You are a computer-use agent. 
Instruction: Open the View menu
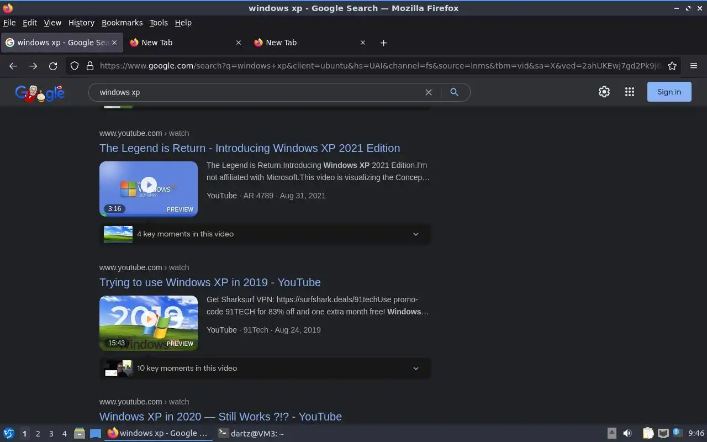tap(52, 23)
